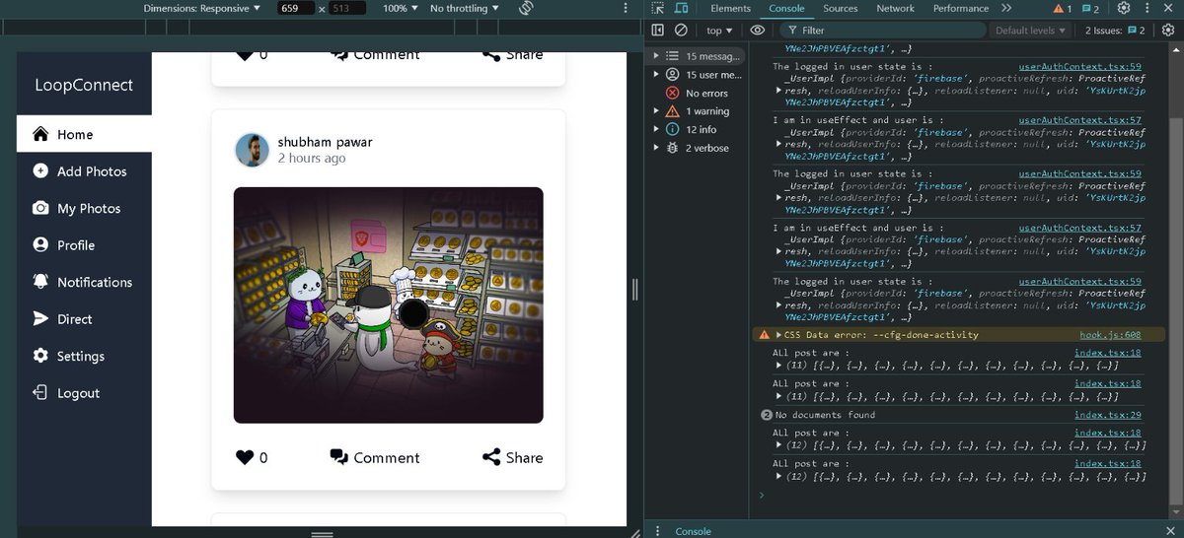Open the Default levels dropdown
The width and height of the screenshot is (1184, 538).
click(1031, 31)
